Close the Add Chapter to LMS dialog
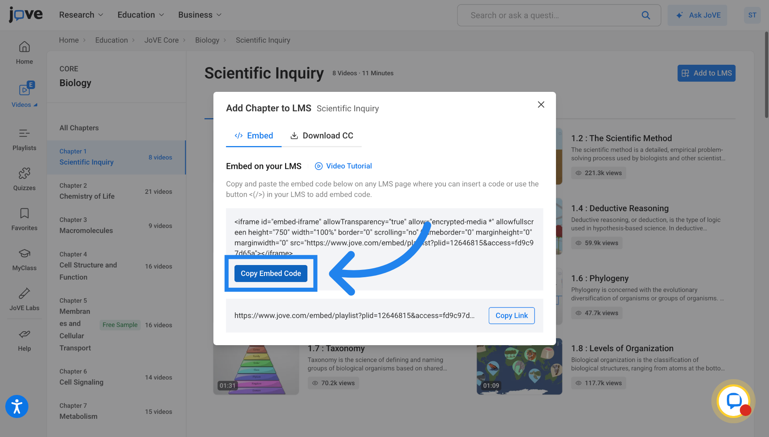Screen dimensions: 769x437 click(x=541, y=104)
